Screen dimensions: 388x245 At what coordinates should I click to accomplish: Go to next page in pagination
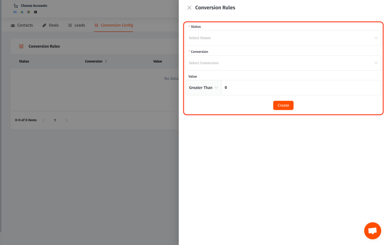[x=66, y=120]
